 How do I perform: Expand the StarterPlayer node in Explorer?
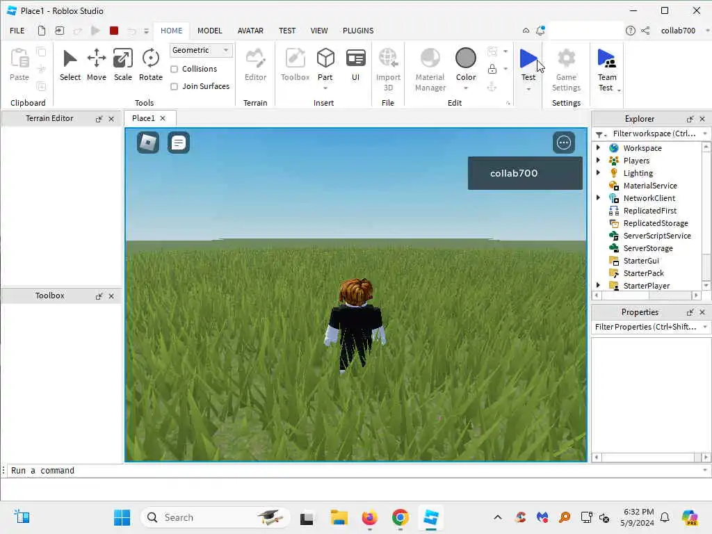(598, 285)
